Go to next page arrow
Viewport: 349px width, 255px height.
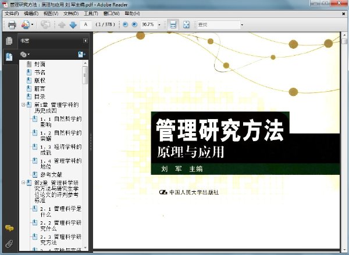[73, 24]
